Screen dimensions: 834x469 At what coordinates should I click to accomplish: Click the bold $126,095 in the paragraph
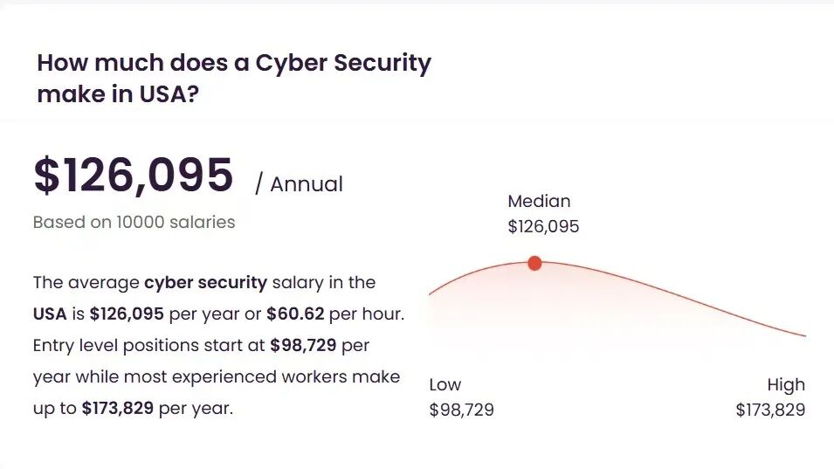(127, 314)
